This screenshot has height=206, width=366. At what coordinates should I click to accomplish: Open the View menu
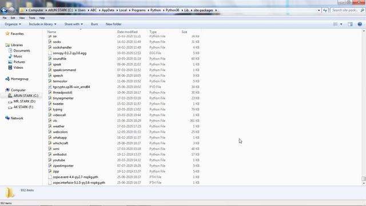22,18
